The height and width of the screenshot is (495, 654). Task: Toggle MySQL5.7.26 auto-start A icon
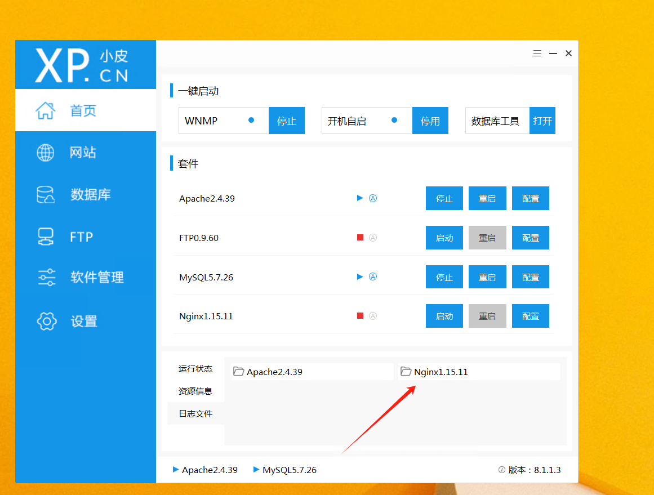(x=373, y=277)
